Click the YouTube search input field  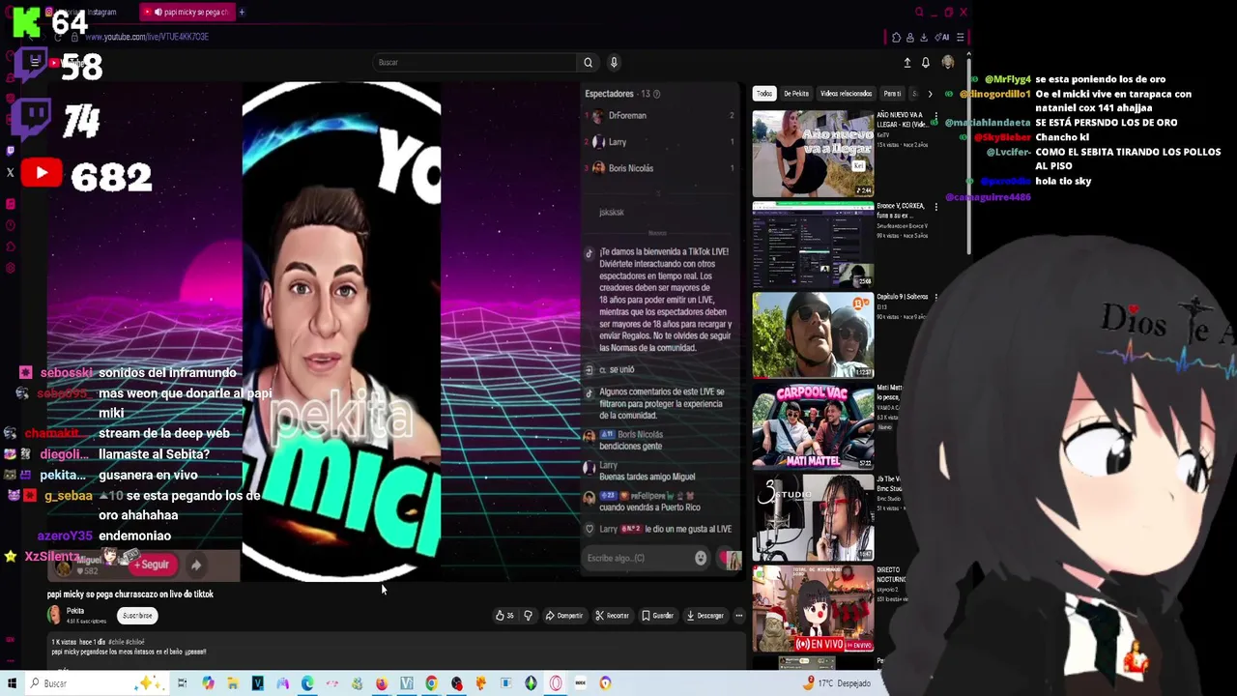point(475,63)
